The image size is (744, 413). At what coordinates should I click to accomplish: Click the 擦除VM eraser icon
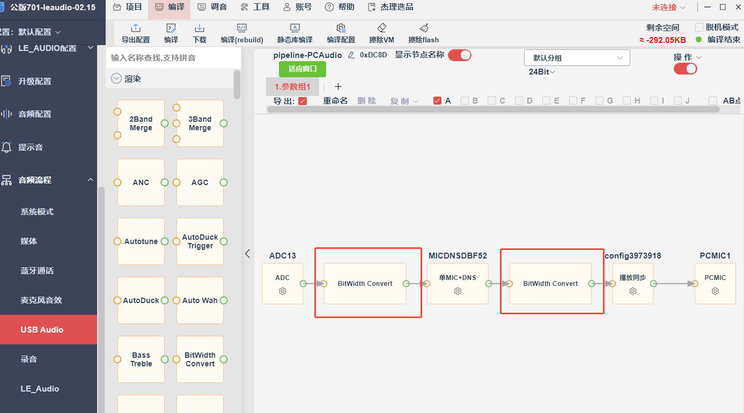(x=382, y=28)
